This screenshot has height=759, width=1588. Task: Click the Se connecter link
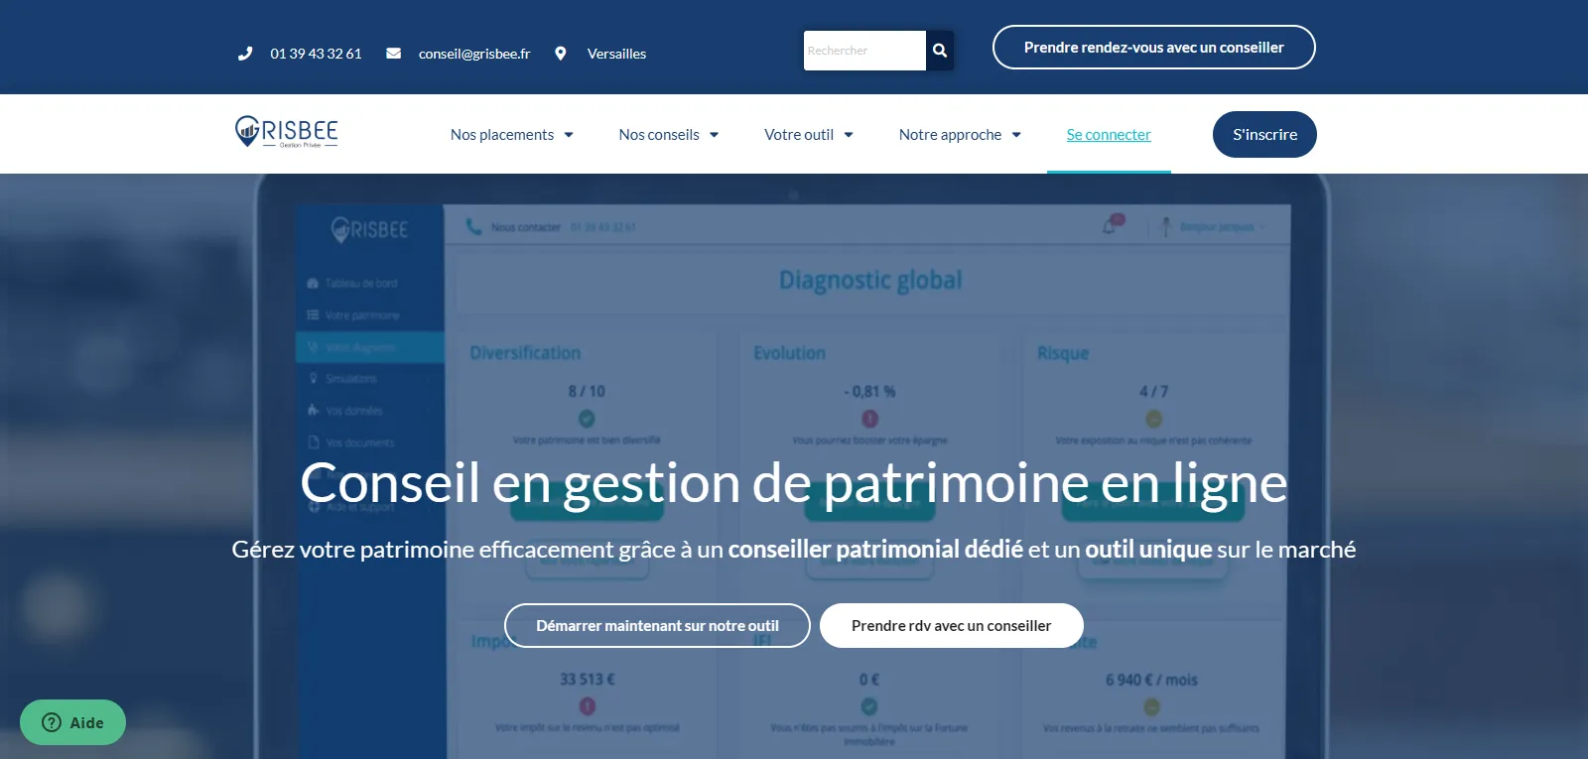[x=1109, y=135]
